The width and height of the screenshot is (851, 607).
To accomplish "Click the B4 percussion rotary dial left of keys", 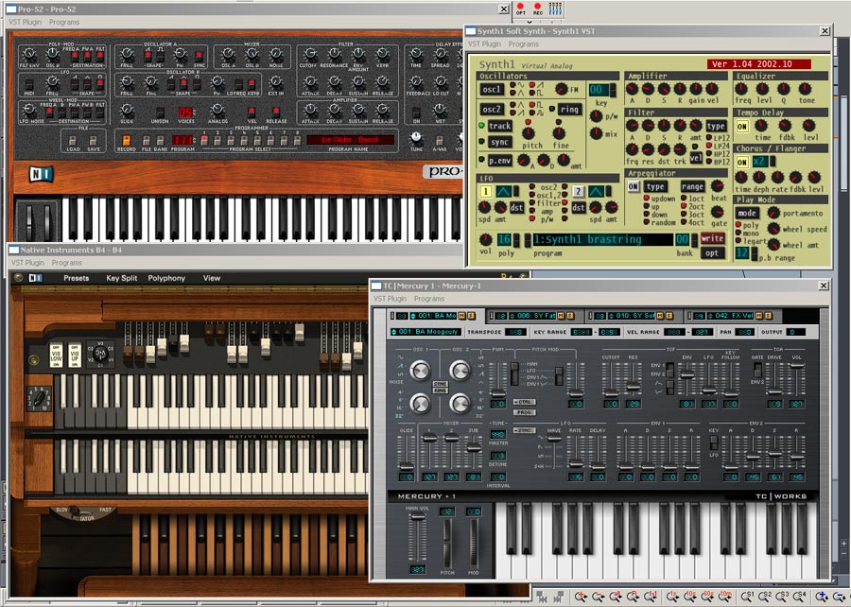I will [x=40, y=399].
